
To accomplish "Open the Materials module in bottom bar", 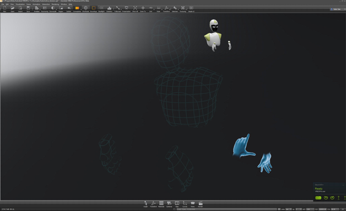I will (x=161, y=204).
